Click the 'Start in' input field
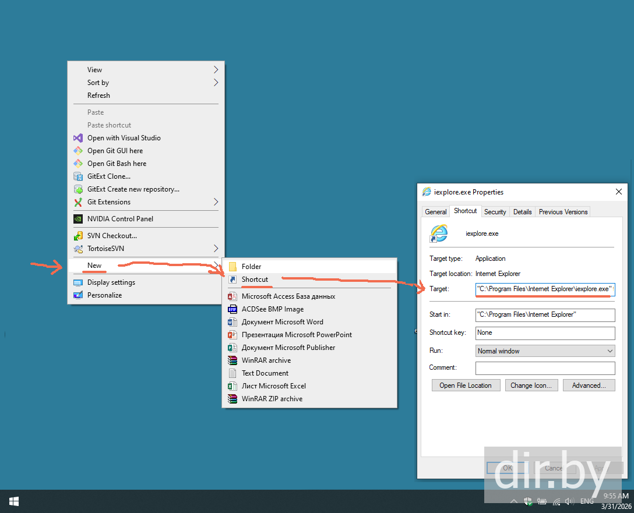Image resolution: width=634 pixels, height=513 pixels. 545,314
